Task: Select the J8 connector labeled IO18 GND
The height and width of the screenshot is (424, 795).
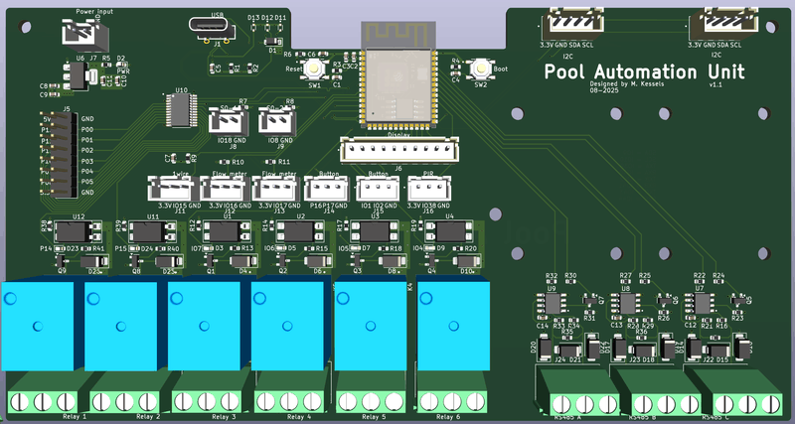Action: tap(229, 121)
